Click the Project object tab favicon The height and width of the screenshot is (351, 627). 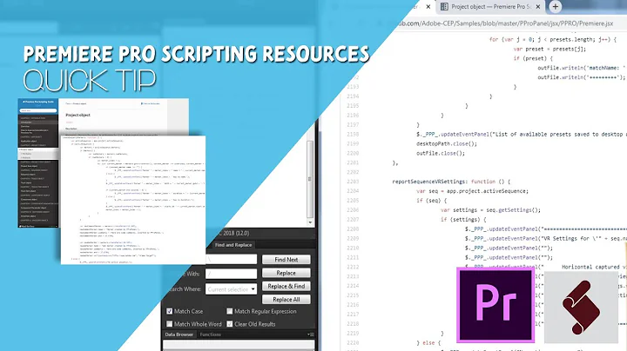[444, 7]
